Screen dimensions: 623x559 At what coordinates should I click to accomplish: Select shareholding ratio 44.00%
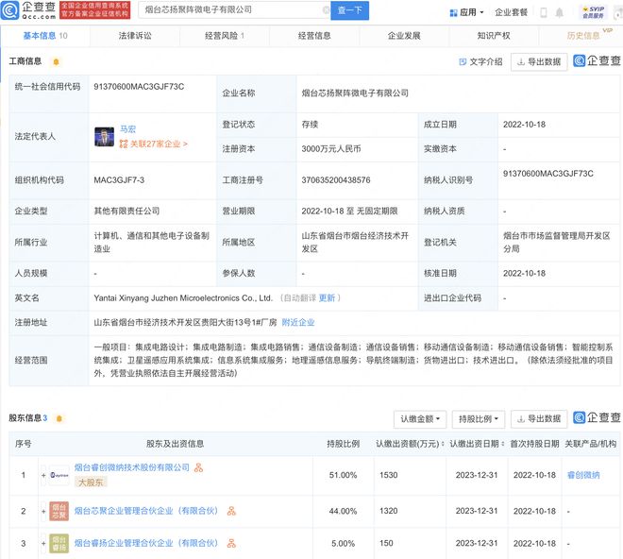click(343, 511)
